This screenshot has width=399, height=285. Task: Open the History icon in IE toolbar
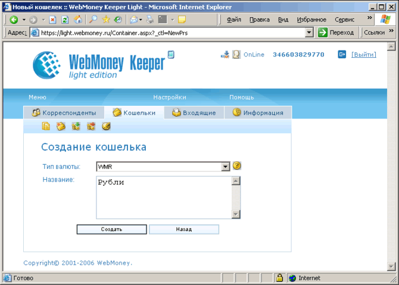118,19
